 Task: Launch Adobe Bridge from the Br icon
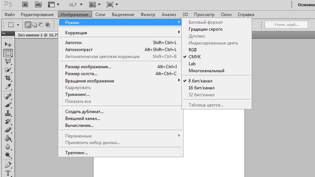(x=25, y=4)
